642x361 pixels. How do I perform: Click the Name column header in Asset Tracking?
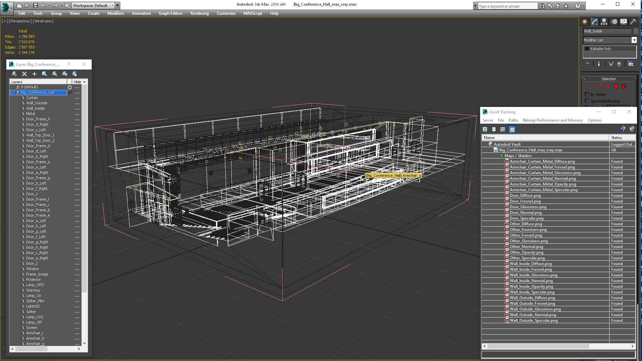545,138
